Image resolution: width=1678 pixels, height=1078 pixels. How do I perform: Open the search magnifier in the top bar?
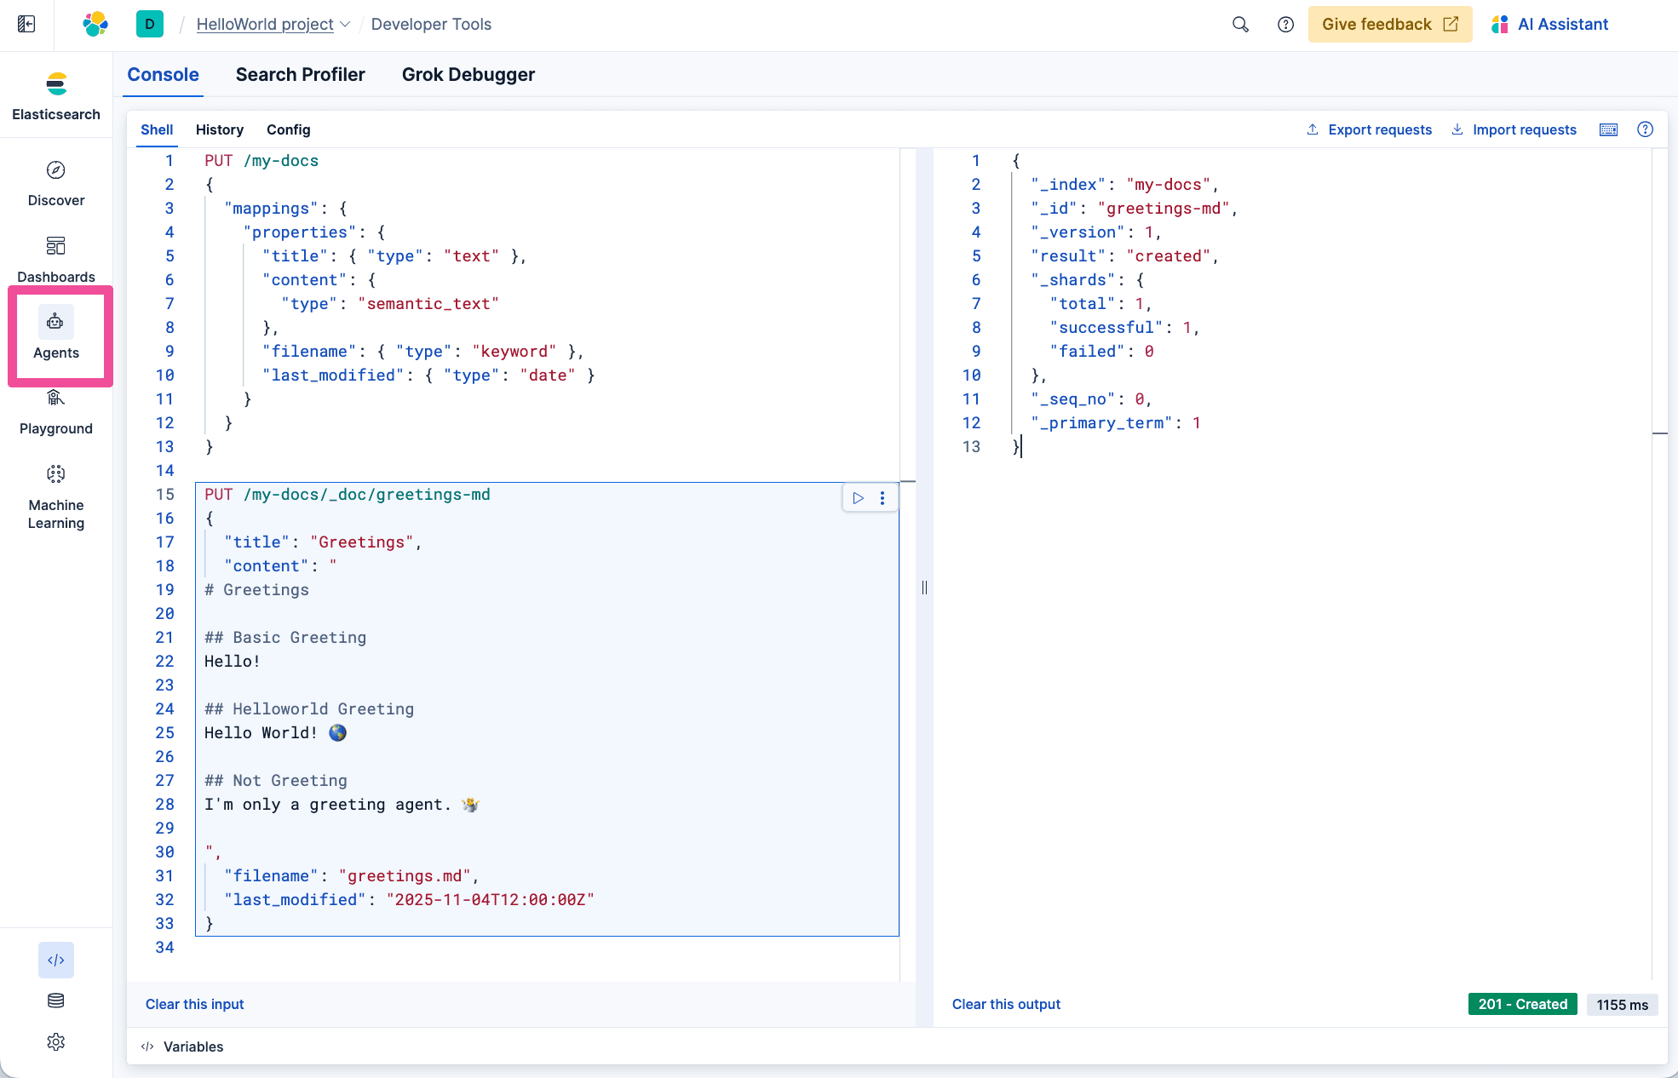click(x=1240, y=24)
